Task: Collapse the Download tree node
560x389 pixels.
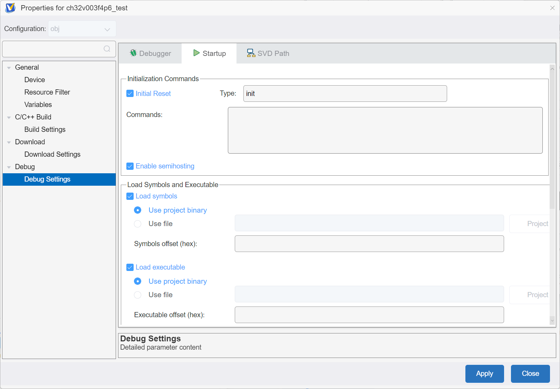Action: 9,142
